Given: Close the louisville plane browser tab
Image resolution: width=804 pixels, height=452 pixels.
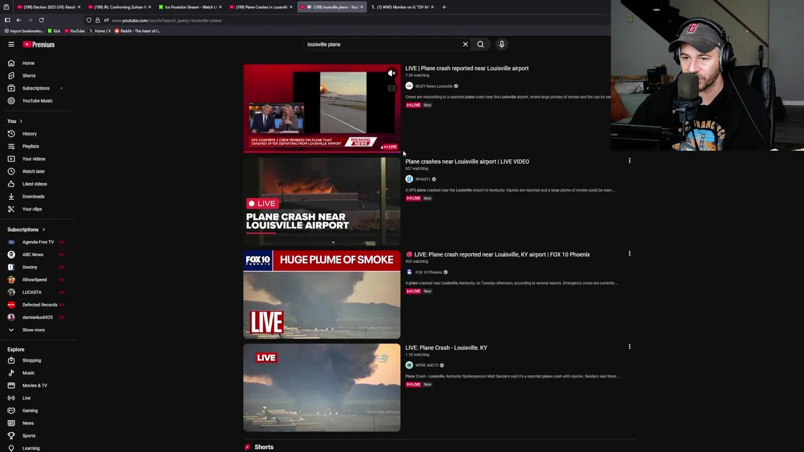Looking at the screenshot, I should (x=361, y=7).
